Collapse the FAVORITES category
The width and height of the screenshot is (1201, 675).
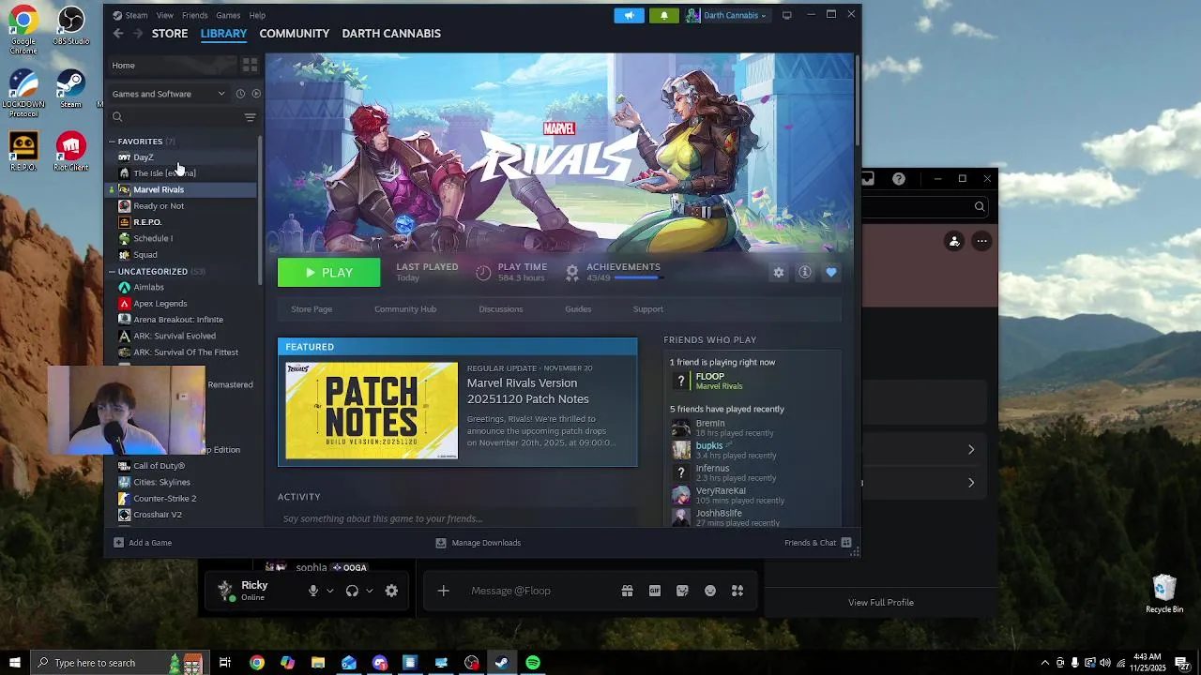point(112,142)
